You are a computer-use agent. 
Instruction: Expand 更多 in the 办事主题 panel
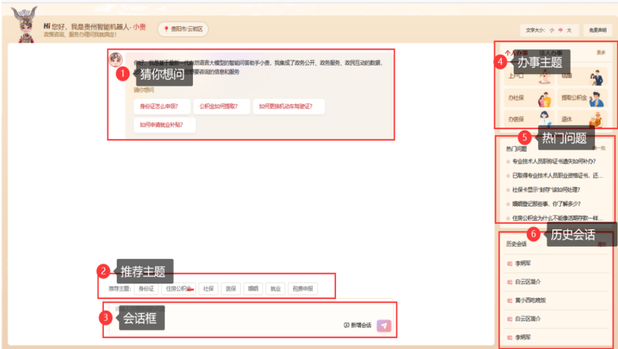[601, 52]
